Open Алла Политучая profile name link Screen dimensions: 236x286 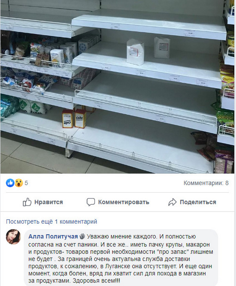click(x=53, y=237)
